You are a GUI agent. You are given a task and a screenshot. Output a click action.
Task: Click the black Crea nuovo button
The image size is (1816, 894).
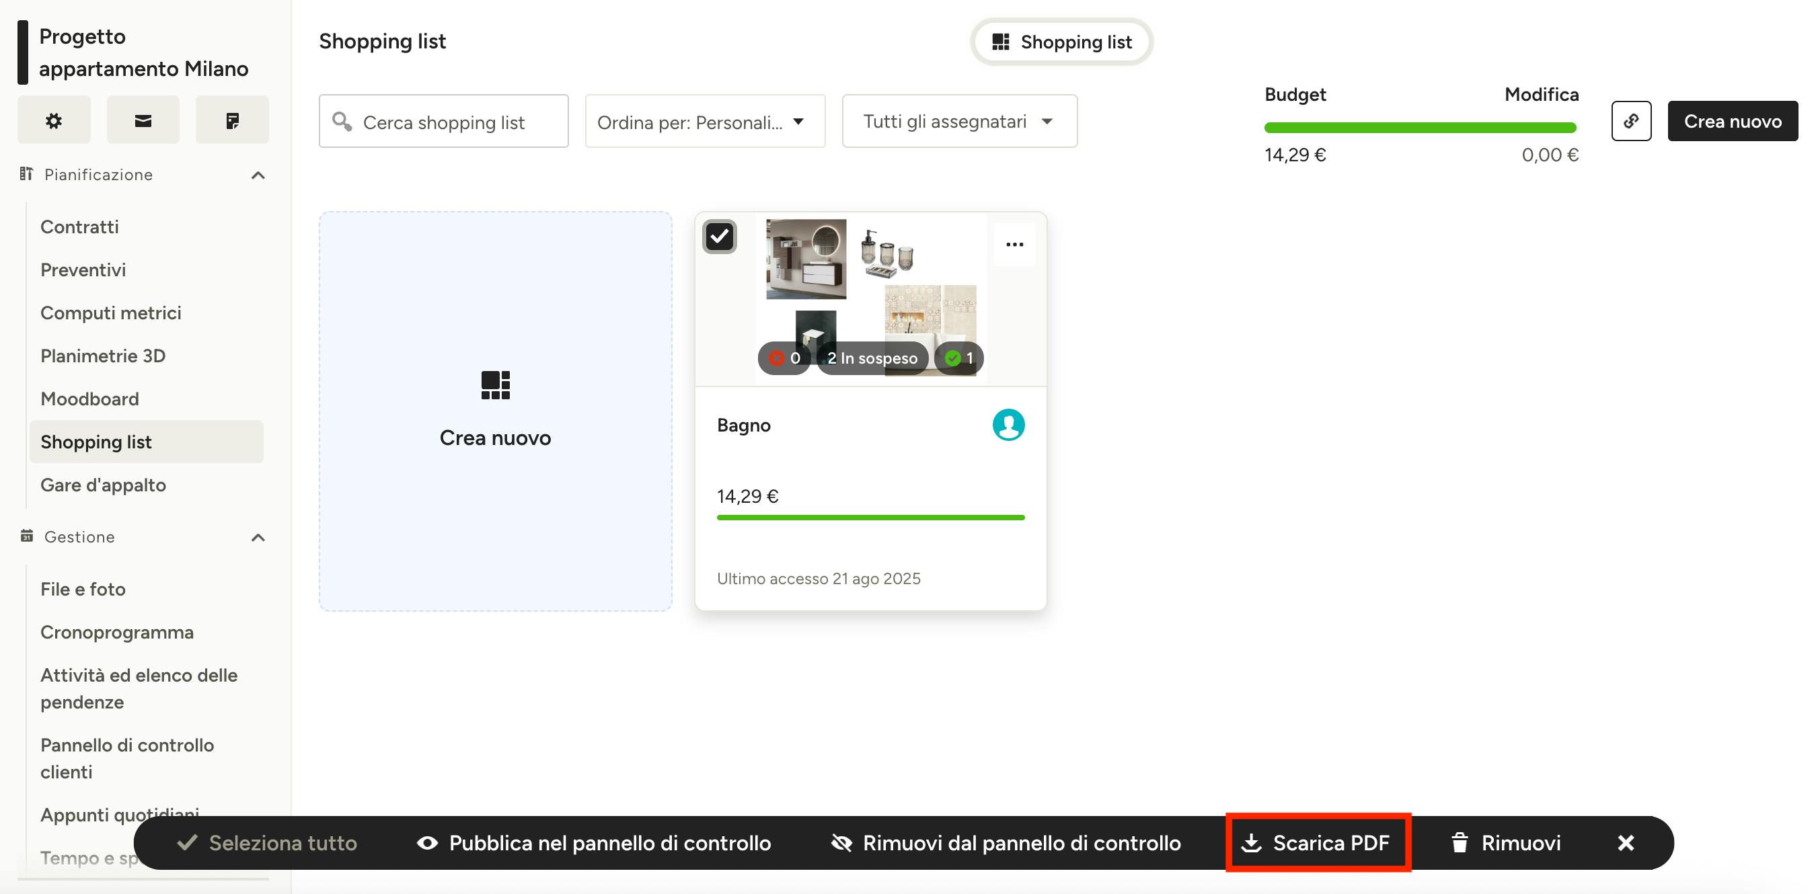click(1732, 121)
